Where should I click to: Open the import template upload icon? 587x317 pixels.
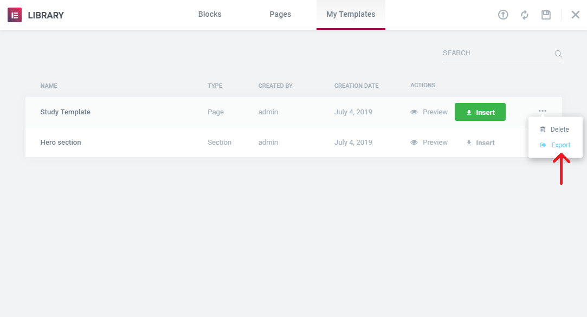(503, 15)
